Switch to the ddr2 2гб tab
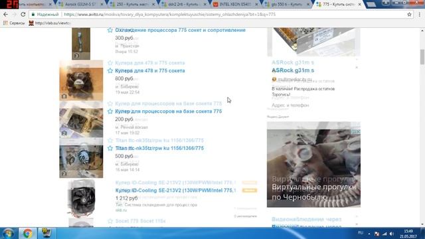 [x=183, y=5]
